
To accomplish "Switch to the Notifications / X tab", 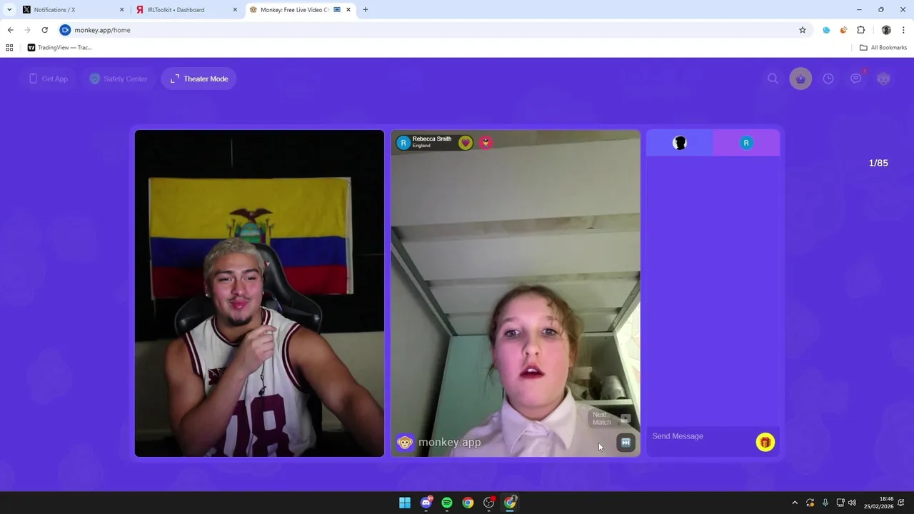I will (x=70, y=10).
